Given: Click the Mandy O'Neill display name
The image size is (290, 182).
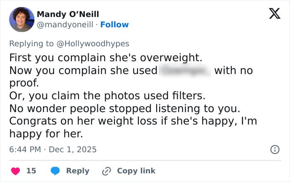Looking at the screenshot, I should pyautogui.click(x=68, y=14).
